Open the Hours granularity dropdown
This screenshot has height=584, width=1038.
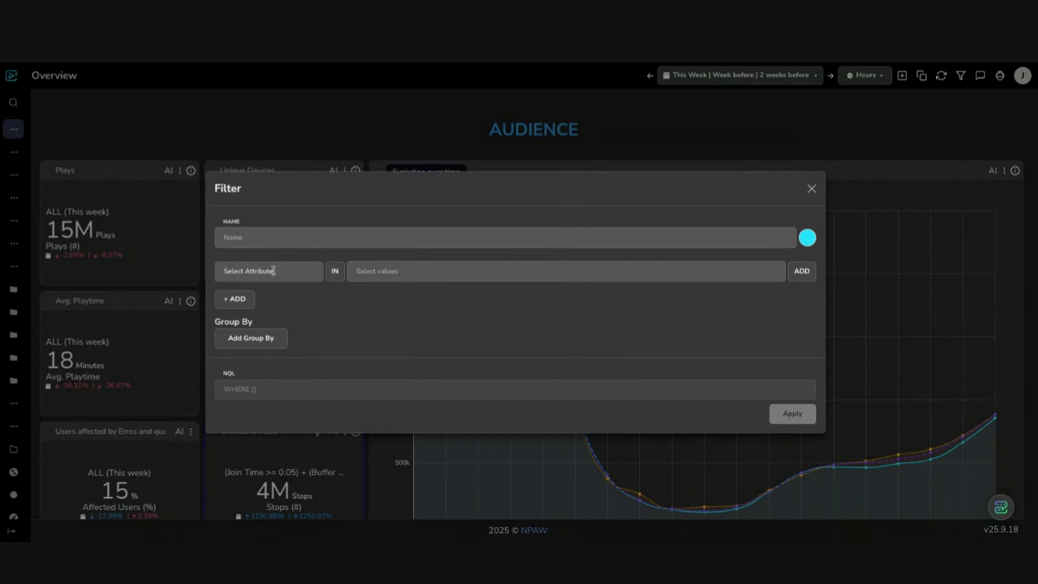point(864,75)
